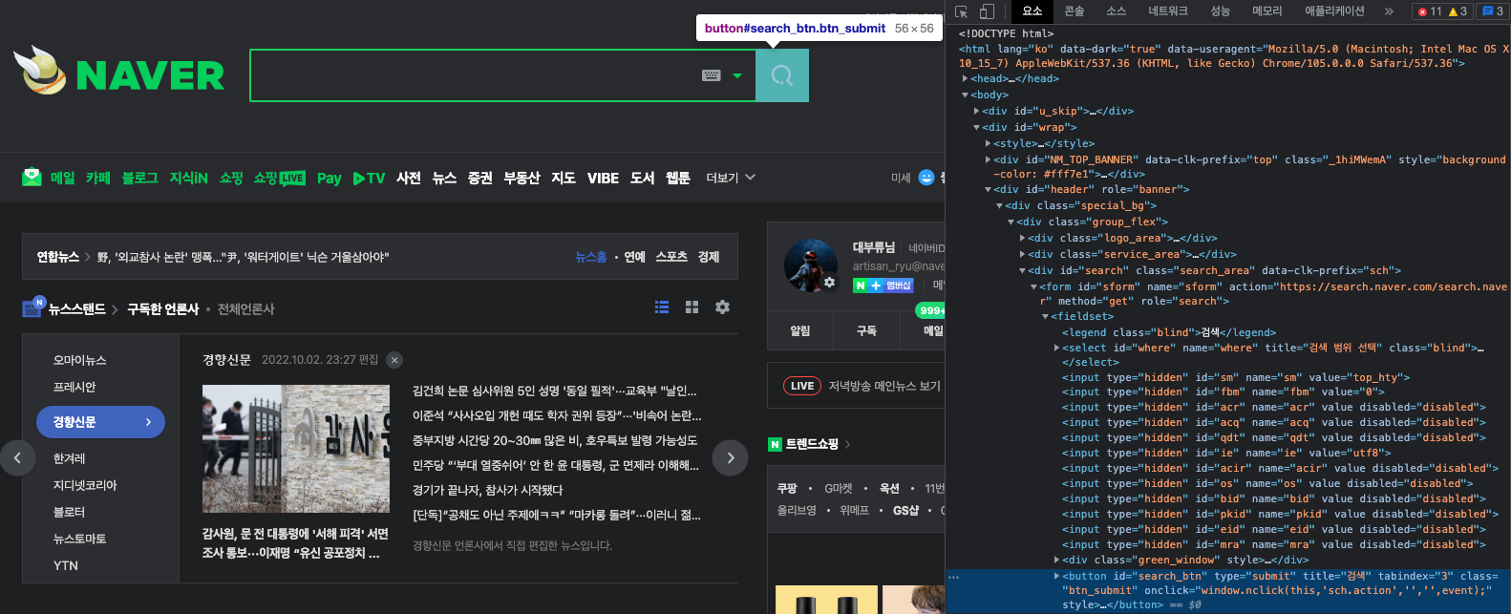
Task: Expand the search autocomplete dropdown arrow
Action: (737, 75)
